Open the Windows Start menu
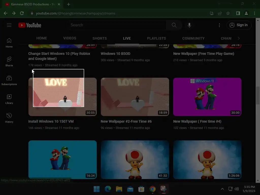 tap(96, 189)
